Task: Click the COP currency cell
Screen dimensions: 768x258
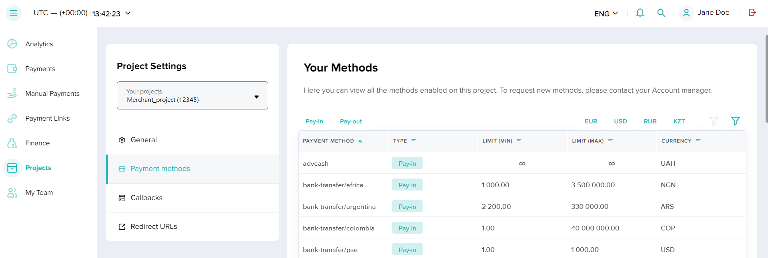Action: coord(668,228)
